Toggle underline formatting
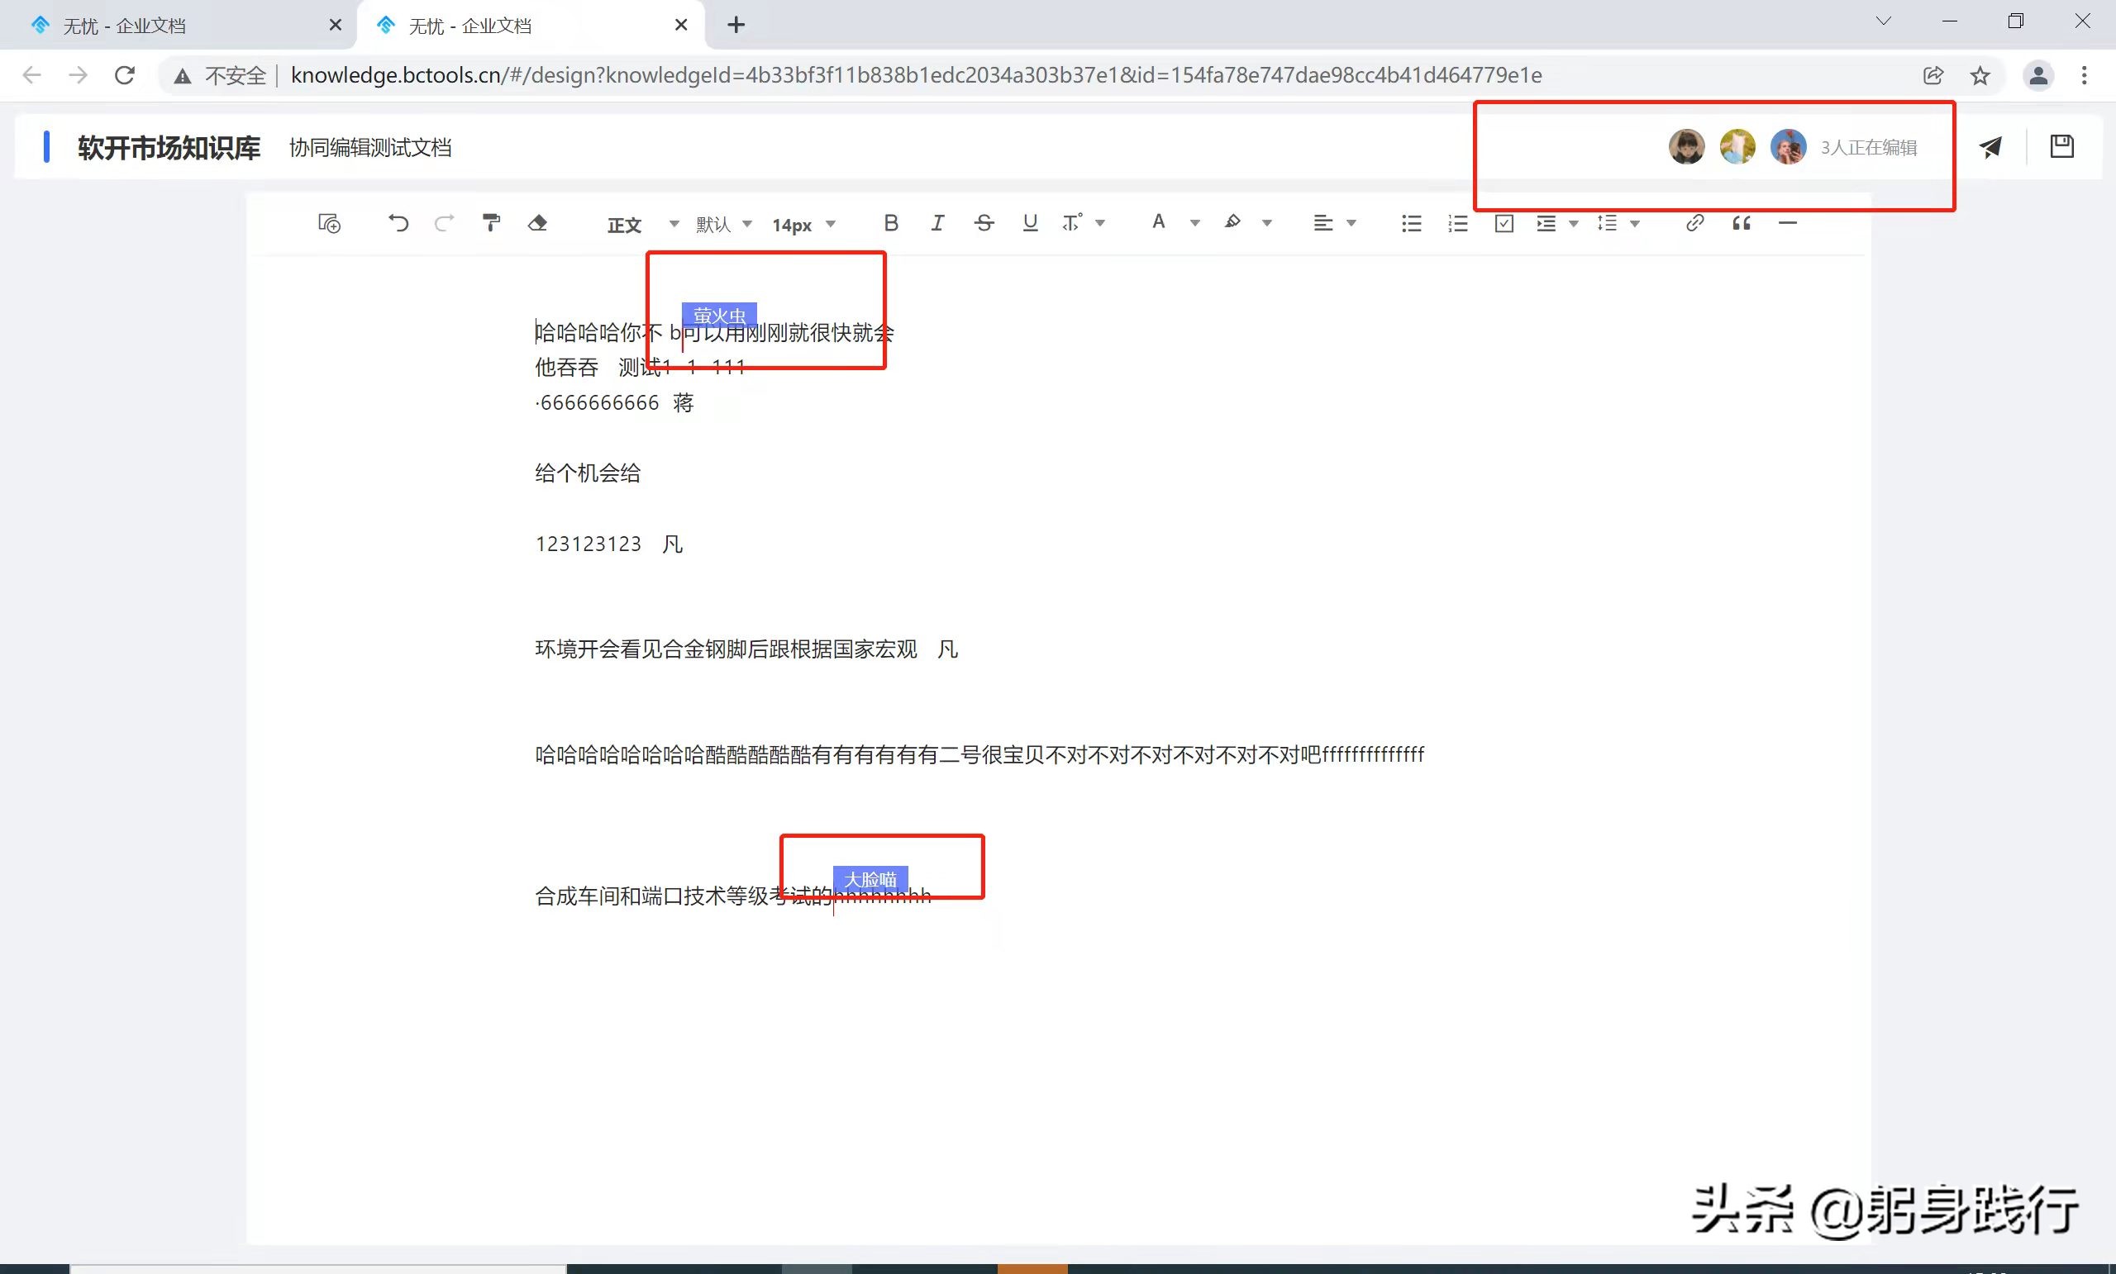The width and height of the screenshot is (2116, 1274). pos(1031,223)
